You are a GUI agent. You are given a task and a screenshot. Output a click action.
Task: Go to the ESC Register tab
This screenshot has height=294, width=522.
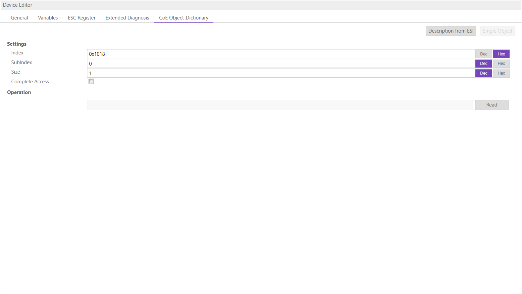[x=82, y=18]
